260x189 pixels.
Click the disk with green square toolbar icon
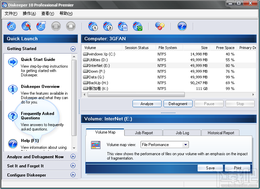[x=138, y=26]
